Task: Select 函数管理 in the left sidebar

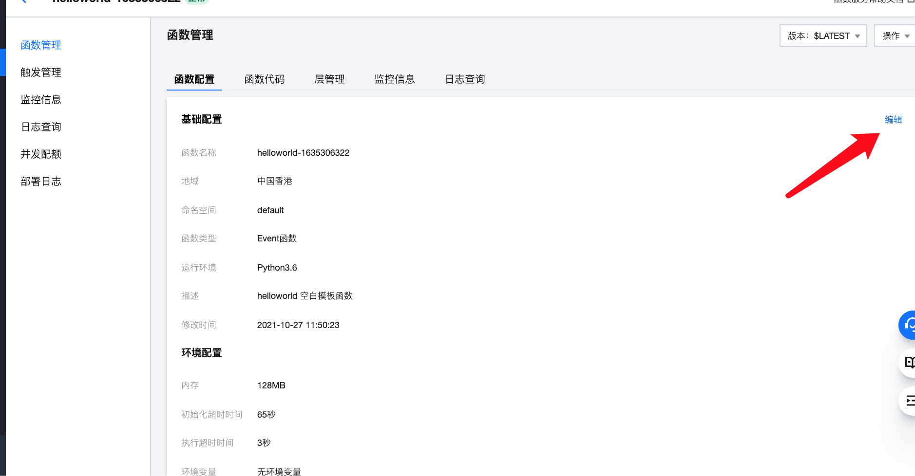Action: pos(41,45)
